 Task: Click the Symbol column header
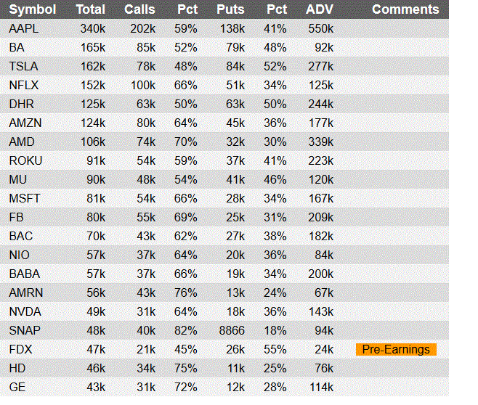tap(33, 9)
